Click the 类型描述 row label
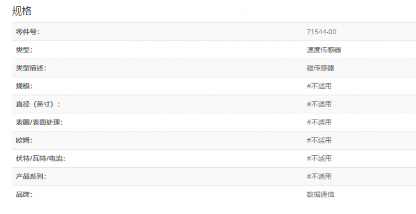 point(31,68)
